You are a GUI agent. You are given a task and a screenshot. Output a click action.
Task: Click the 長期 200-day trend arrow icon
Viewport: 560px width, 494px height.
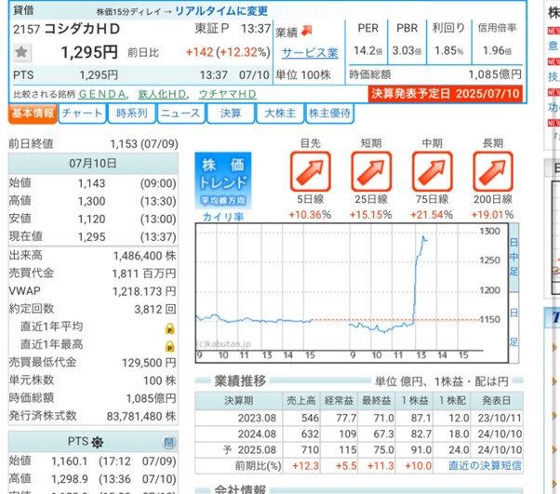(x=493, y=171)
